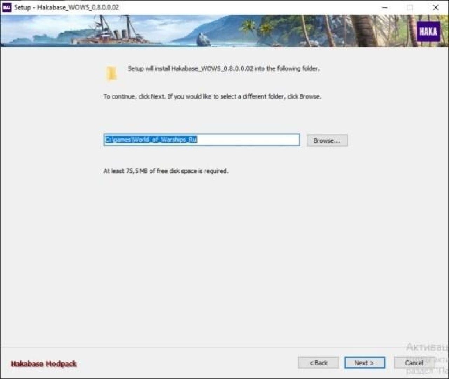Click the Setup title bar text
The image size is (449, 379).
point(66,7)
